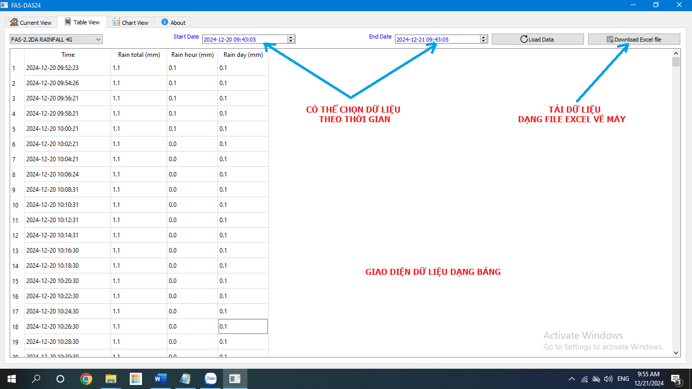Sort by the Rain total (mm) column header
This screenshot has width=692, height=389.
[x=139, y=55]
